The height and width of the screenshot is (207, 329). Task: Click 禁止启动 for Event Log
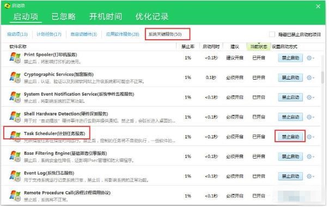tap(290, 176)
